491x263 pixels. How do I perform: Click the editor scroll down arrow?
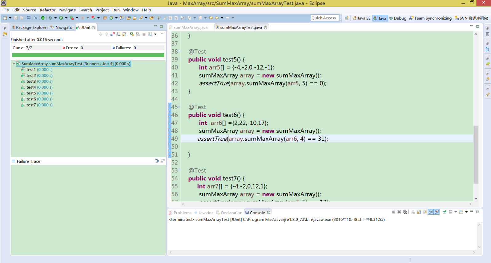(x=476, y=199)
